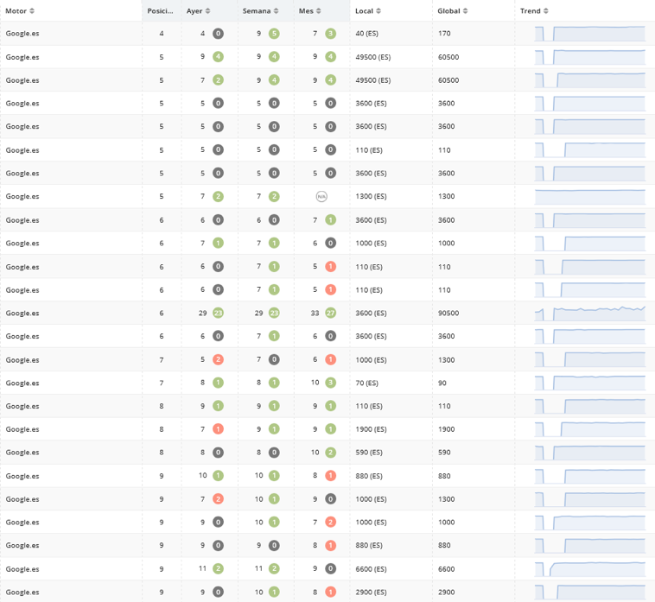
Task: Click the green 2 Ayer badge in the 1300 (ES) row
Action: pyautogui.click(x=218, y=197)
